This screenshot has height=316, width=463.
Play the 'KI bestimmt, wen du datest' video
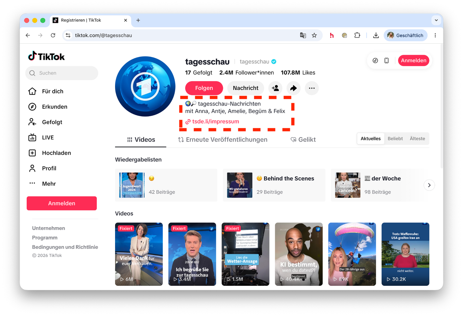(x=299, y=254)
